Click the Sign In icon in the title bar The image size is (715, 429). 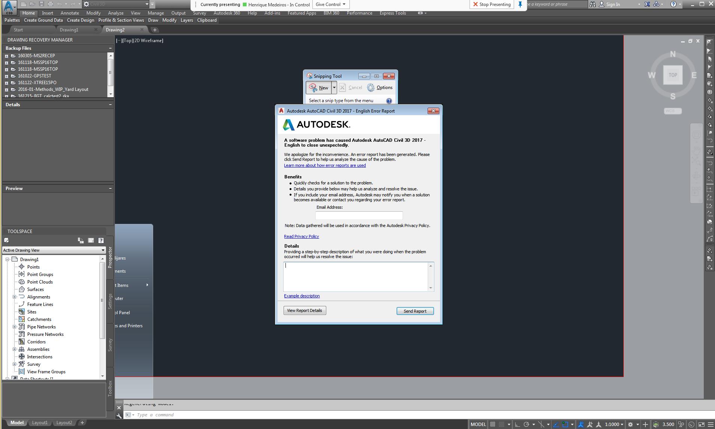click(602, 4)
